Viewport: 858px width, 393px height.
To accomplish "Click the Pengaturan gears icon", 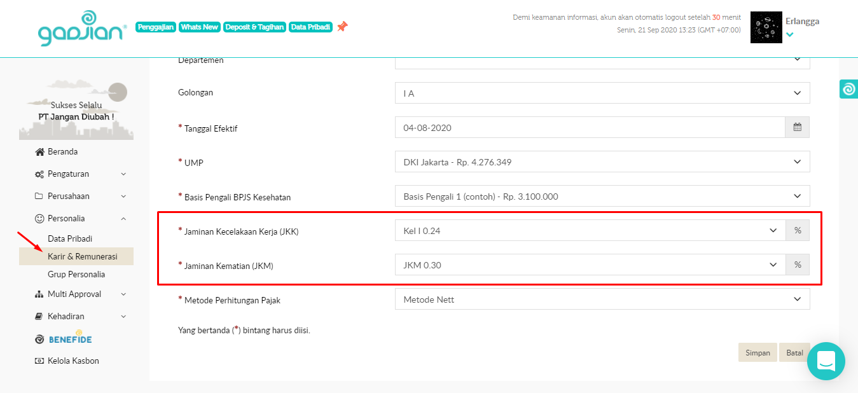I will (39, 174).
